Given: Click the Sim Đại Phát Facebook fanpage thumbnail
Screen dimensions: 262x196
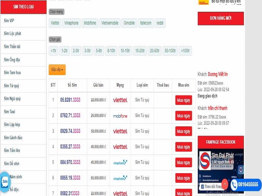Looking at the screenshot, I should point(221,171).
